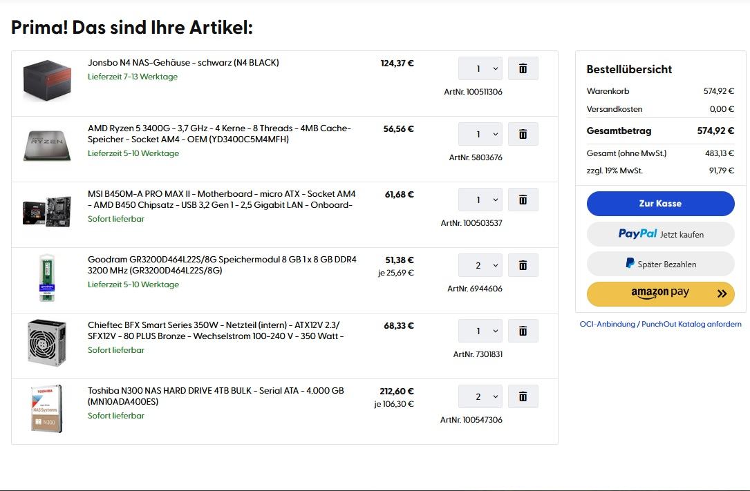Delete the Jonsbo N4 NAS case item
This screenshot has height=491, width=750.
tap(523, 68)
